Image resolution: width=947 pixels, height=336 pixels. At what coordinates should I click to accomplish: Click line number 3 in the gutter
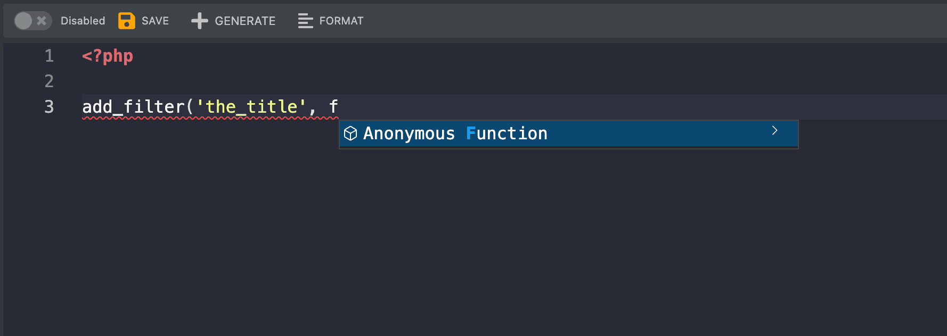click(x=49, y=107)
